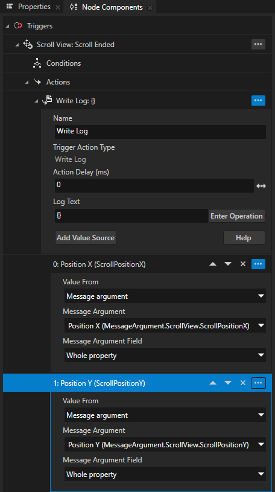Screen dimensions: 275x492
Task: Collapse the Scroll View: Scroll Ended trigger
Action: pos(17,45)
